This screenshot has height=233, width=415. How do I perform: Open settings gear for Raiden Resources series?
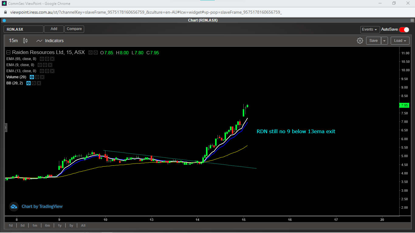click(x=96, y=52)
